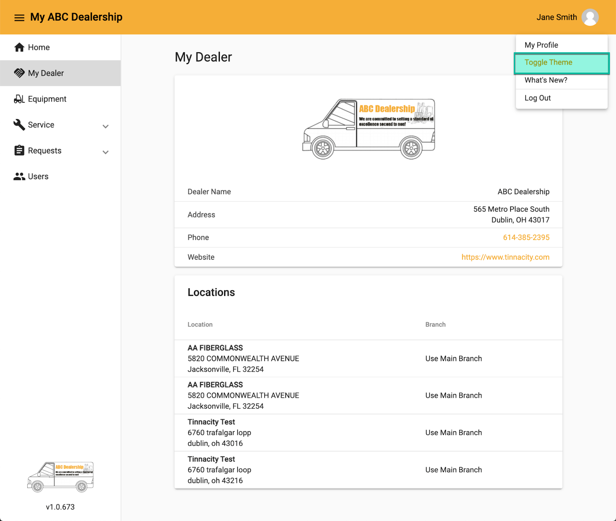The height and width of the screenshot is (521, 616).
Task: Select the 'dublin, oh 43216' location row
Action: (368, 469)
